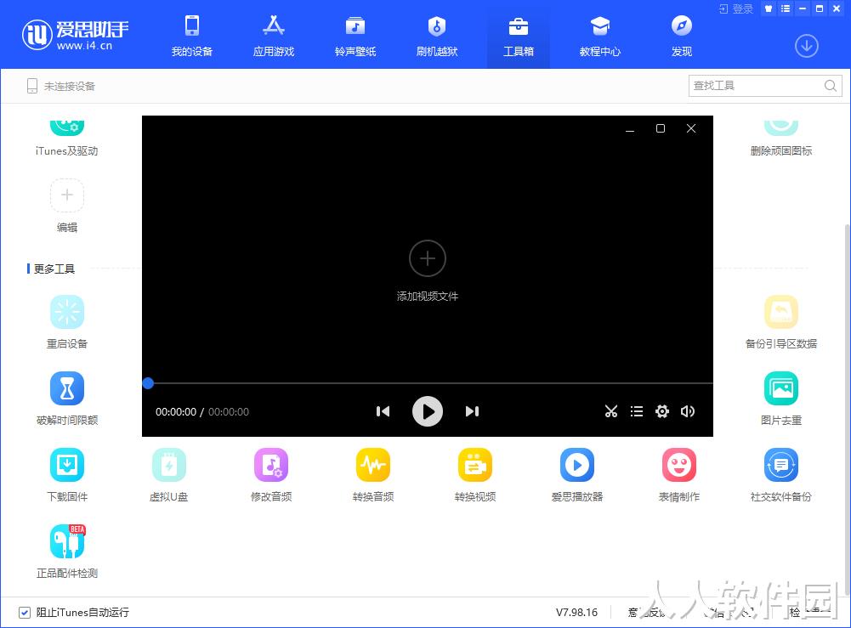Select the 工具箱 toolbox tab
The image size is (851, 628).
pyautogui.click(x=519, y=36)
